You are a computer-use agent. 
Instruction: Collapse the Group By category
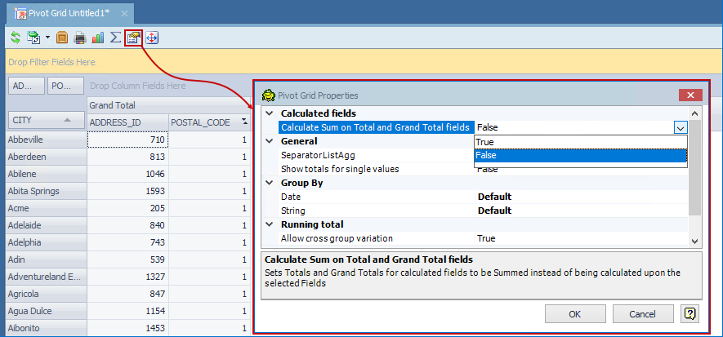pos(270,183)
